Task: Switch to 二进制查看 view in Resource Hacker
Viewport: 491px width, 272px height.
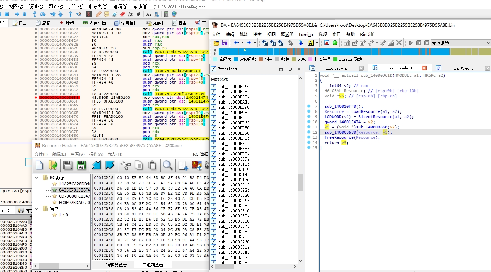Action: [x=153, y=265]
